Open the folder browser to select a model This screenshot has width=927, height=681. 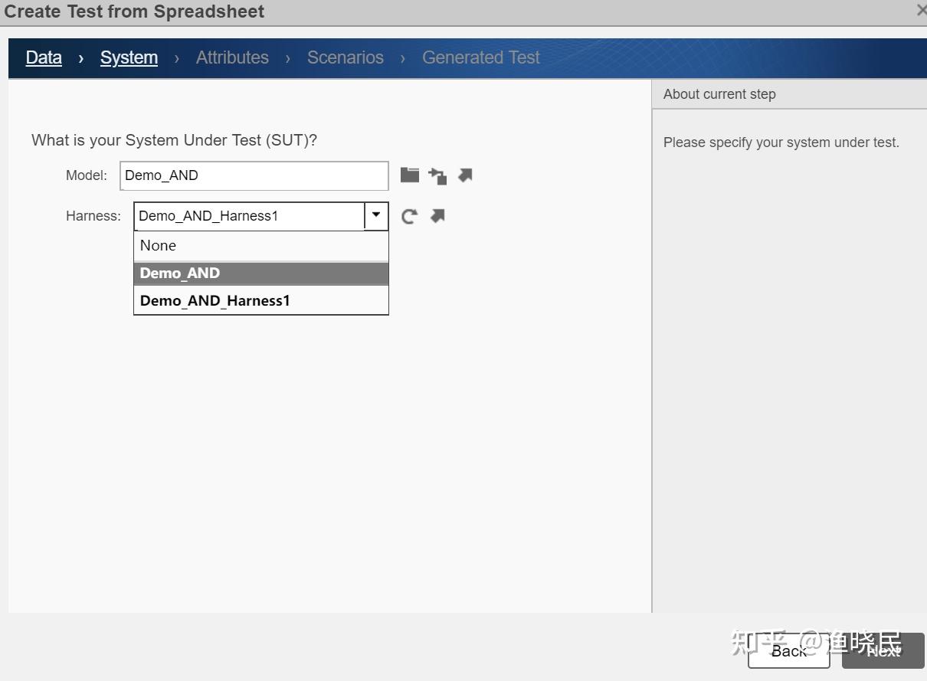pyautogui.click(x=409, y=175)
